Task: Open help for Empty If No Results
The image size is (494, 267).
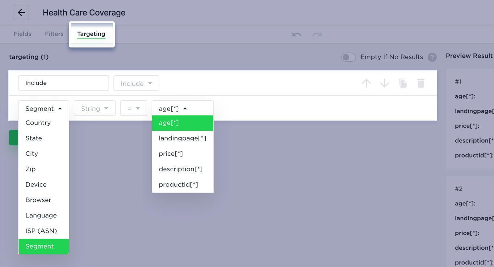Action: coord(432,57)
